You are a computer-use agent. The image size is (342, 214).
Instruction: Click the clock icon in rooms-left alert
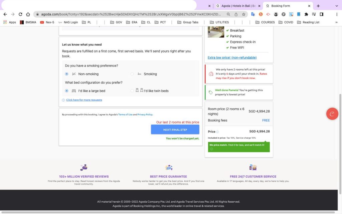(211, 74)
